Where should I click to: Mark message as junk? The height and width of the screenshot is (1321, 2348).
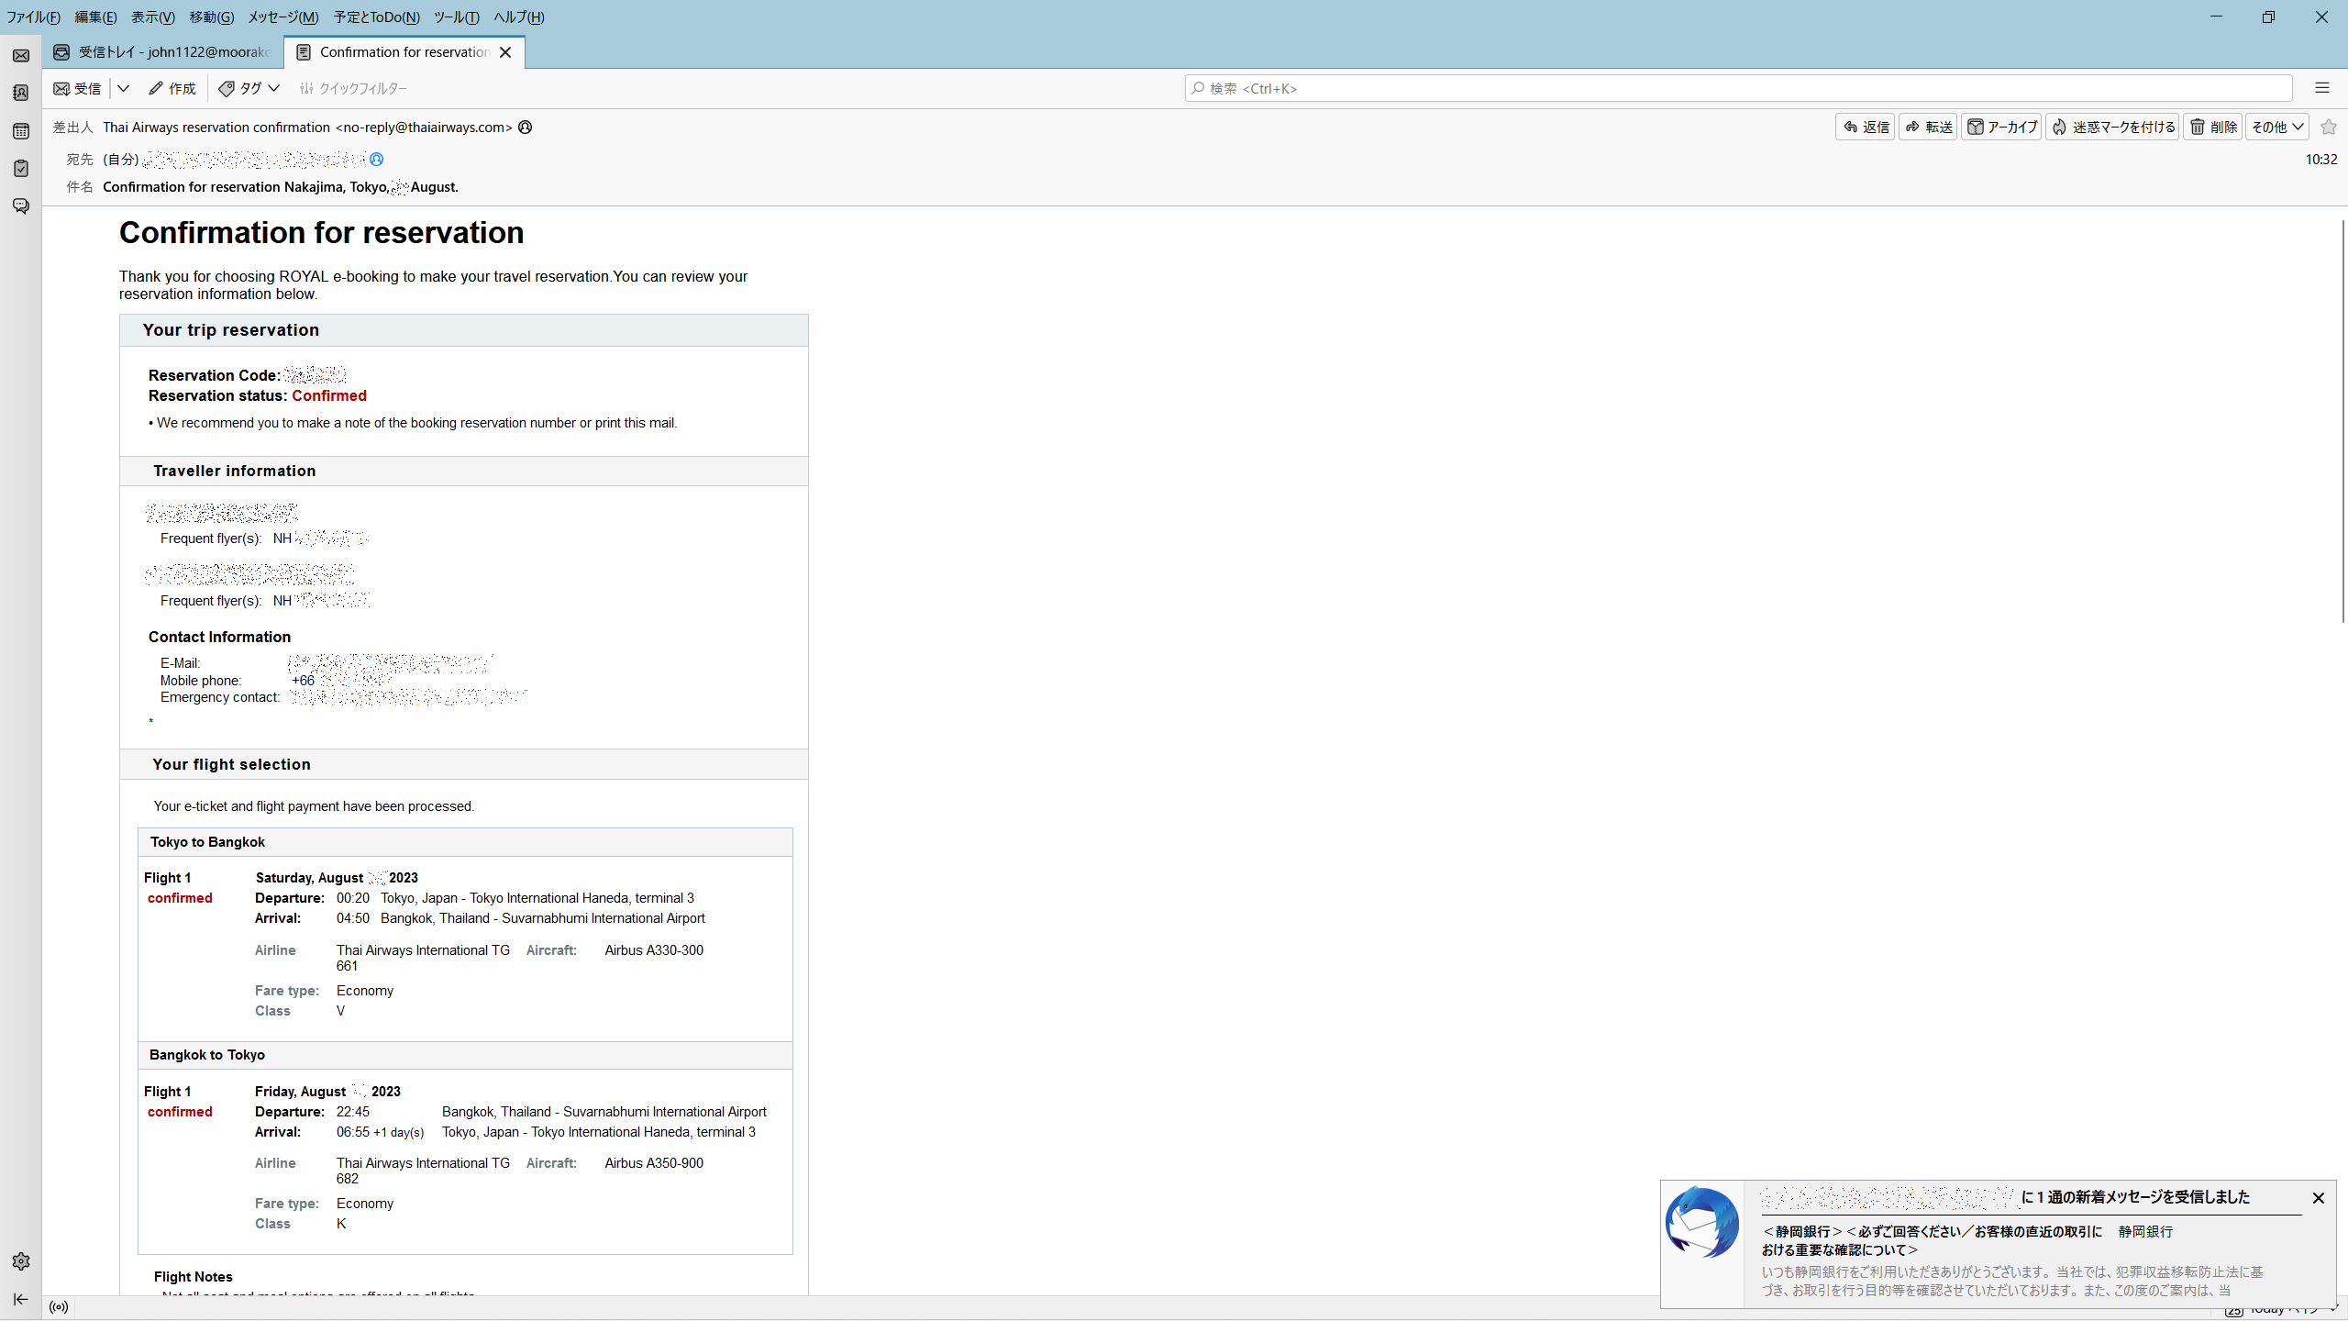[2112, 127]
